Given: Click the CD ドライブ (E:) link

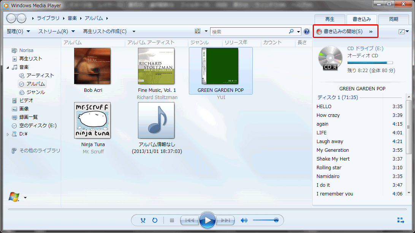Looking at the screenshot, I should point(365,48).
